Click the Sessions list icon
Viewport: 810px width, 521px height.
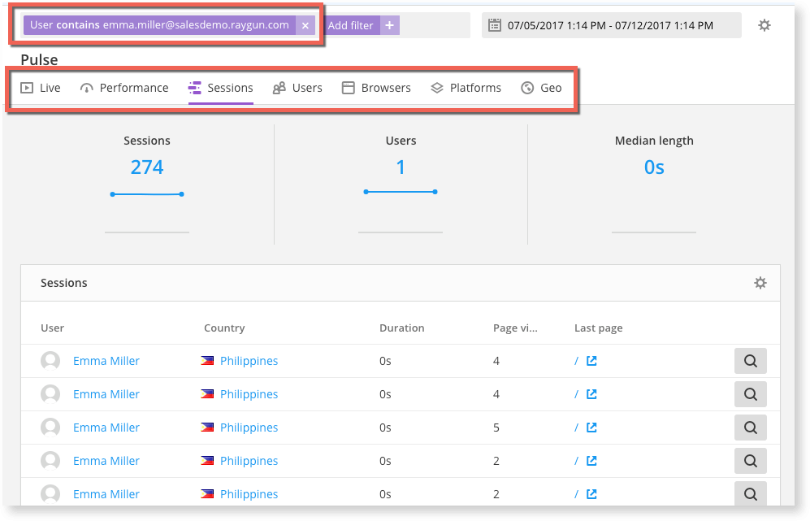(x=194, y=87)
